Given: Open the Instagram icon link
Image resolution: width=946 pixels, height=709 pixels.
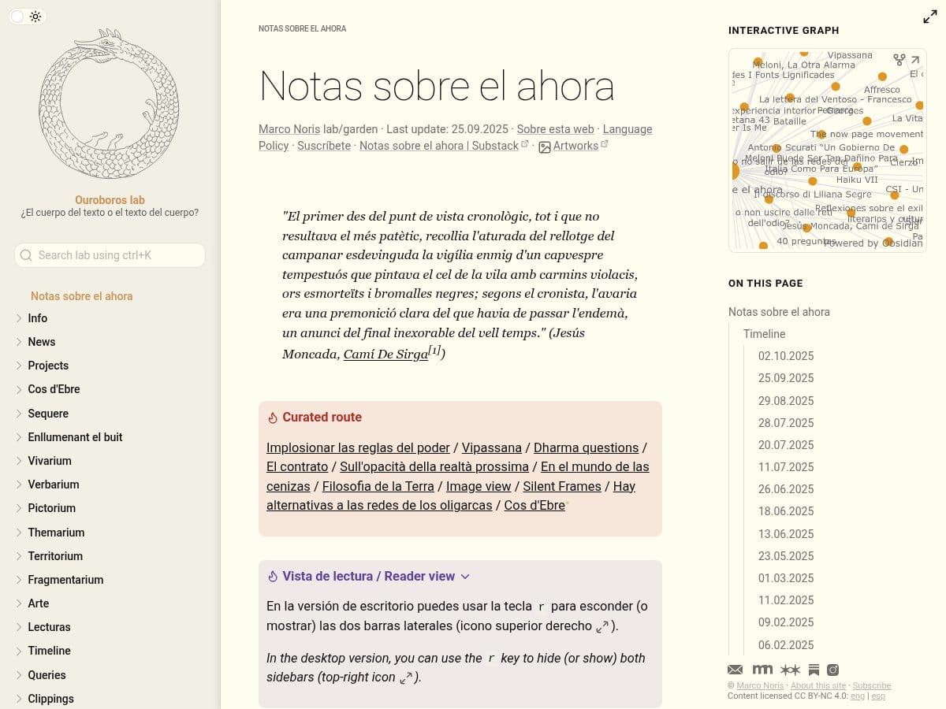Looking at the screenshot, I should tap(832, 670).
